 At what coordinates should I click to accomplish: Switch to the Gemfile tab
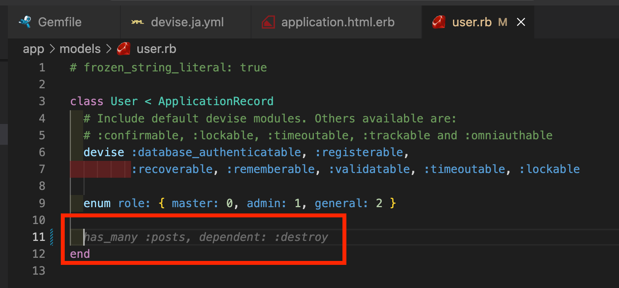point(60,22)
